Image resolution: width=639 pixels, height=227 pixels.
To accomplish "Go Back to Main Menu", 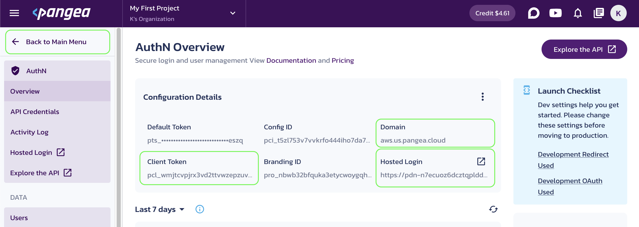I will click(58, 42).
